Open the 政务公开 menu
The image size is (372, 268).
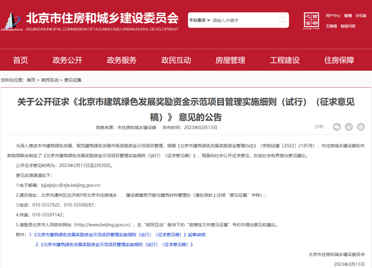coord(67,60)
